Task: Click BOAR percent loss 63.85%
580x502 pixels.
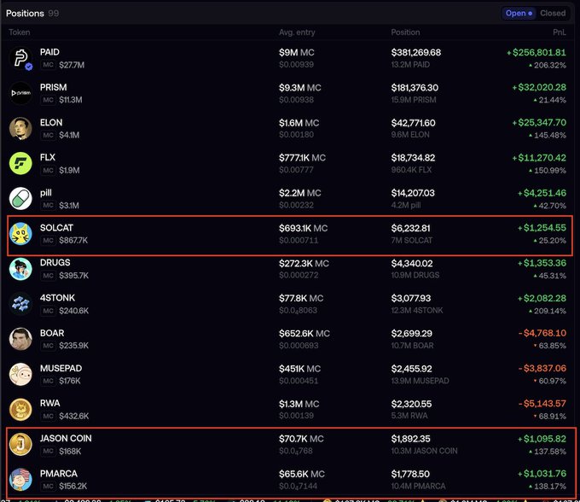Action: point(549,346)
